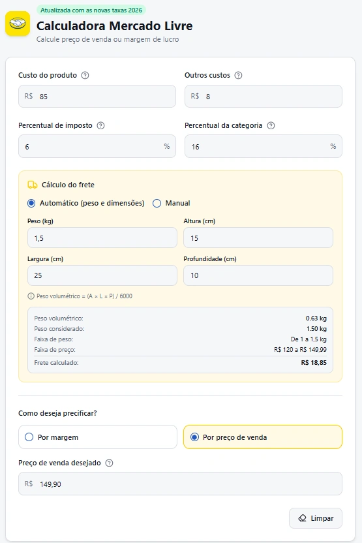Click the 'Cálculo do frete' section title

pyautogui.click(x=68, y=185)
